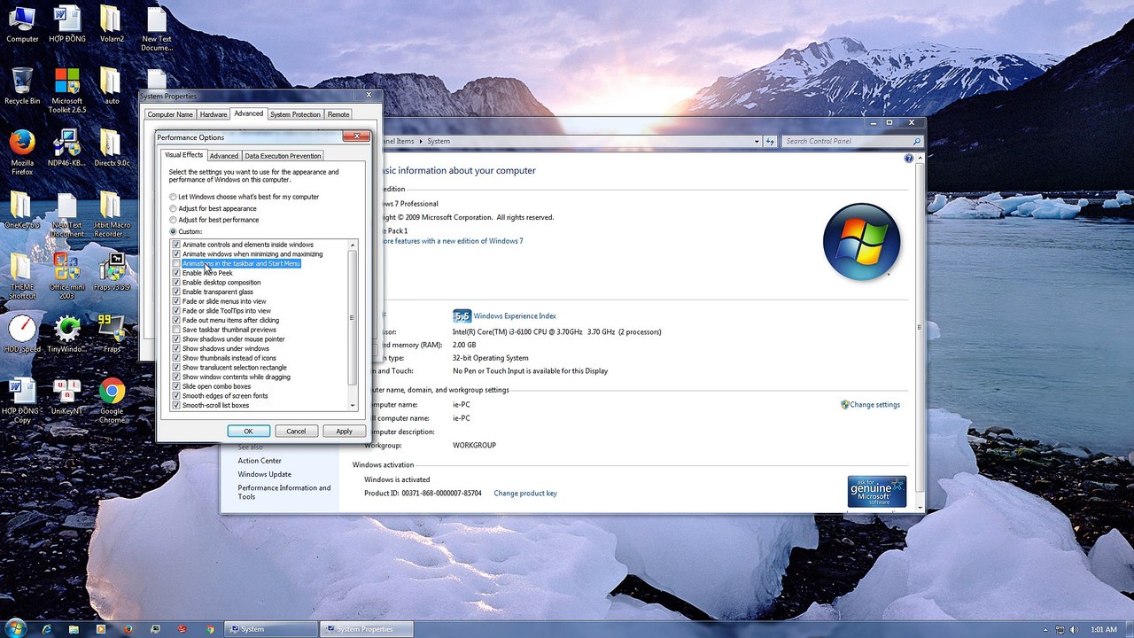
Task: Select the Microsoft Toolkit 2.6.5 icon
Action: [x=67, y=90]
